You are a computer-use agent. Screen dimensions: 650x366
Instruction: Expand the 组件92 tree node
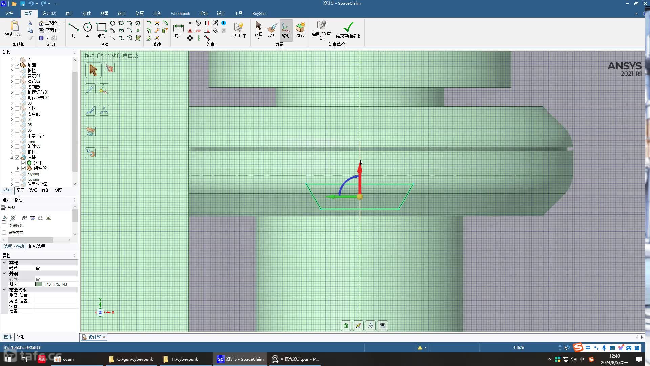tap(18, 168)
